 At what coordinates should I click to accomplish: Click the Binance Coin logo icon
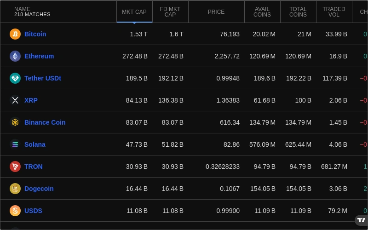[x=15, y=122]
